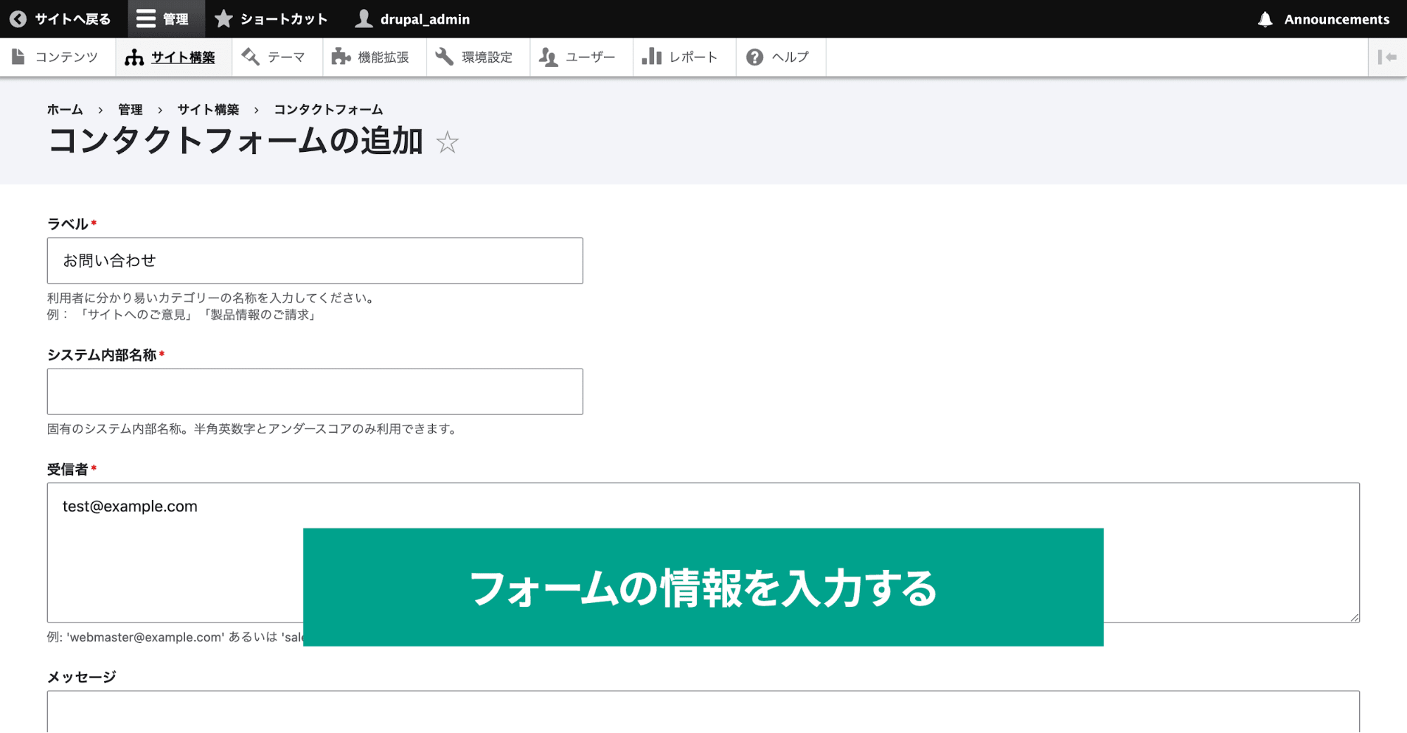1407x733 pixels.
Task: Follow the コンタクトフォーム breadcrumb link
Action: pyautogui.click(x=328, y=110)
